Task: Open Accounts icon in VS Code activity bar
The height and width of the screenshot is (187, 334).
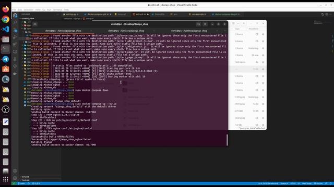Action: pos(15,171)
